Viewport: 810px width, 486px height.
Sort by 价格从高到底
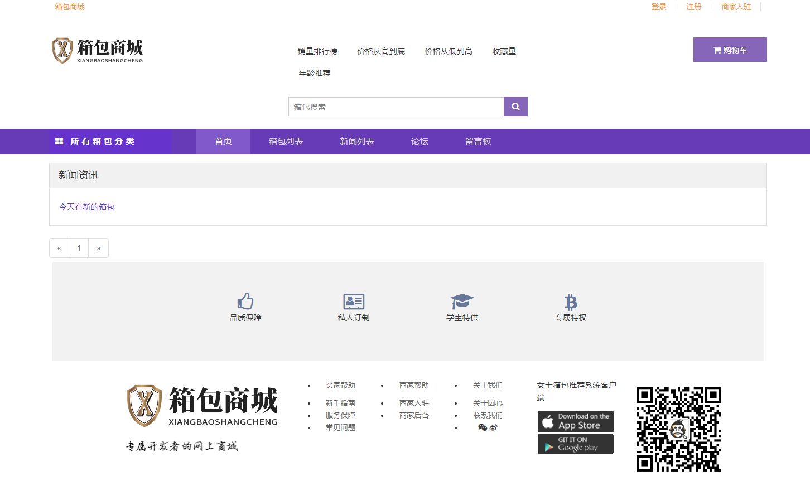[x=381, y=51]
